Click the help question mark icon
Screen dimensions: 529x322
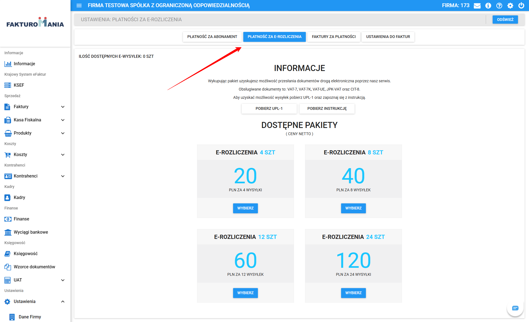[499, 6]
